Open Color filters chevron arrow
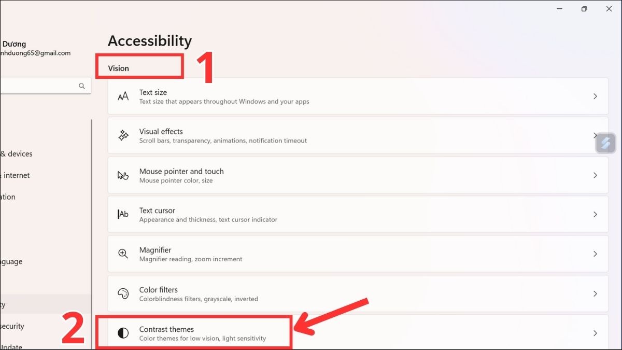 point(595,293)
